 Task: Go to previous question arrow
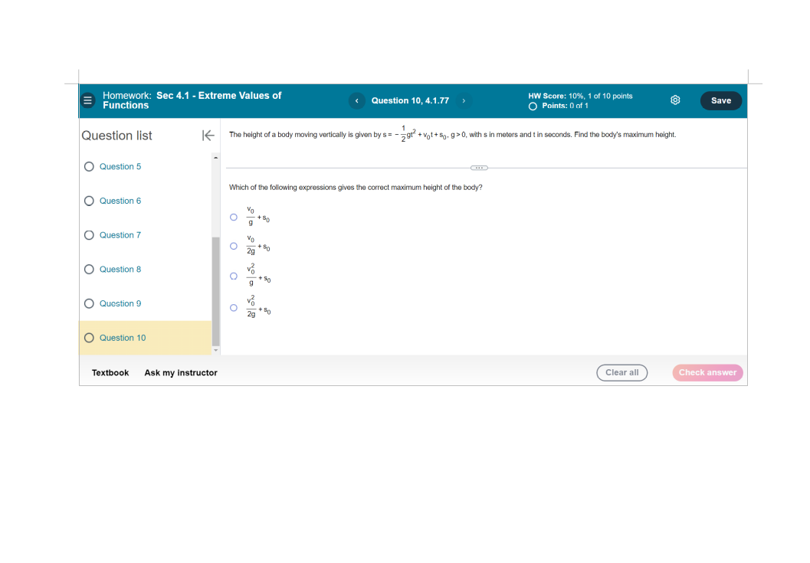tap(357, 100)
